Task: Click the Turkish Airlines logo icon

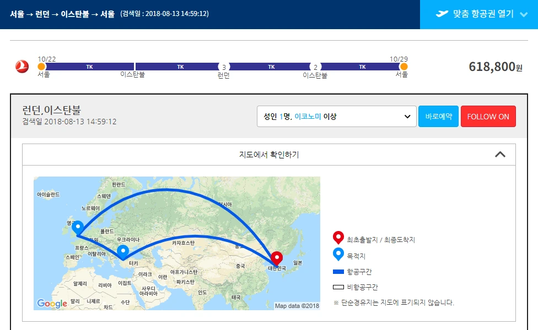Action: coord(21,66)
